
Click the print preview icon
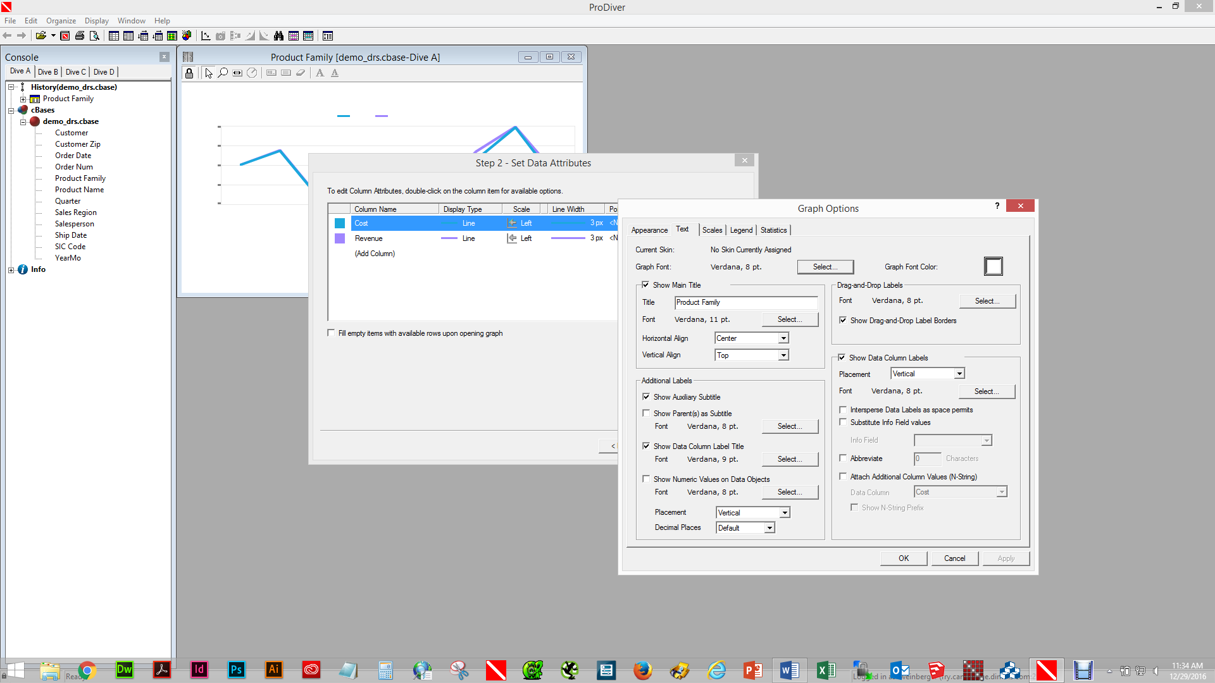click(x=94, y=36)
